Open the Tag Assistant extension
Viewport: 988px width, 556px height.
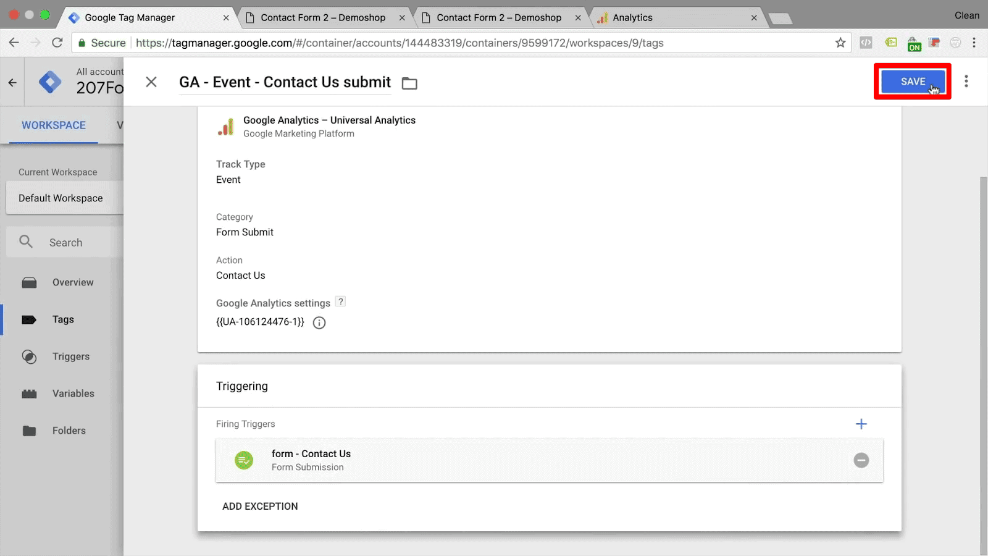(x=891, y=42)
